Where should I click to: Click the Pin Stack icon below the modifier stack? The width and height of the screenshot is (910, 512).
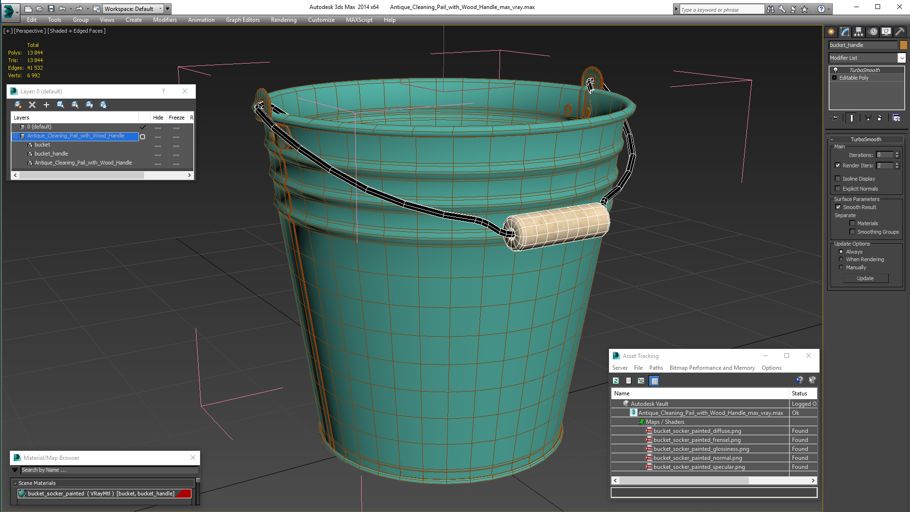pyautogui.click(x=835, y=118)
